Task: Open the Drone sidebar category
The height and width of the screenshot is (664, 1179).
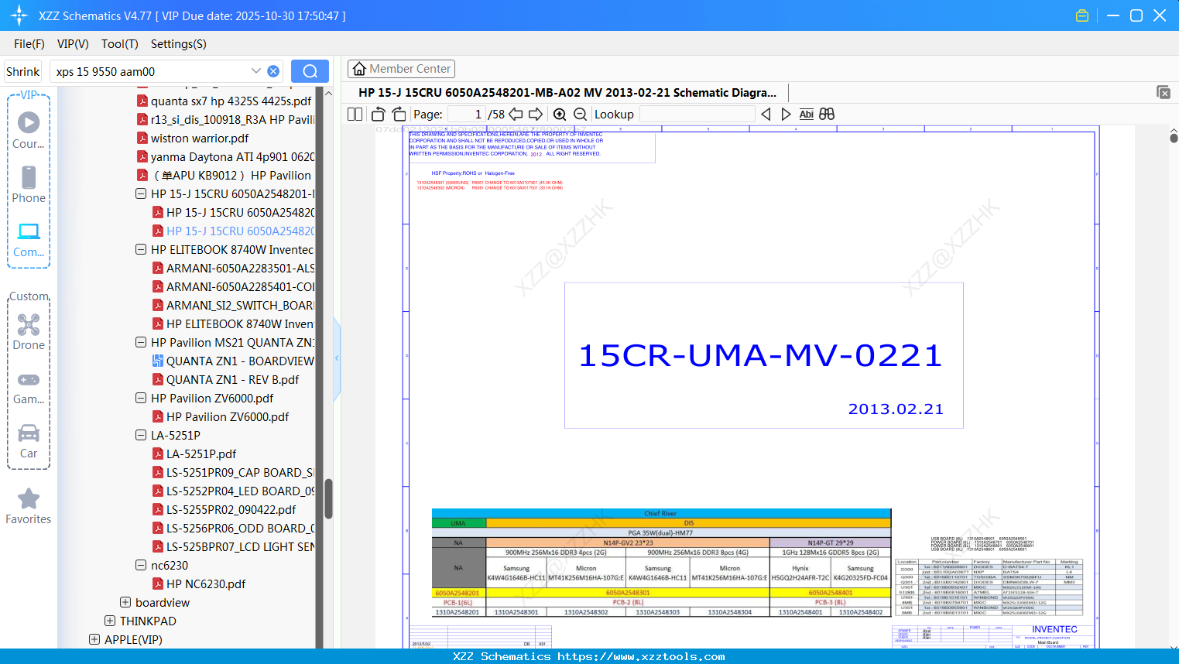Action: click(29, 331)
